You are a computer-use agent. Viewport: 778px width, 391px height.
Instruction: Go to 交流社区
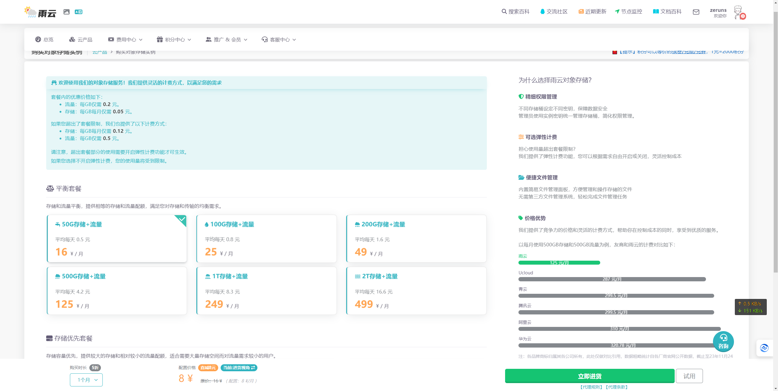click(554, 12)
